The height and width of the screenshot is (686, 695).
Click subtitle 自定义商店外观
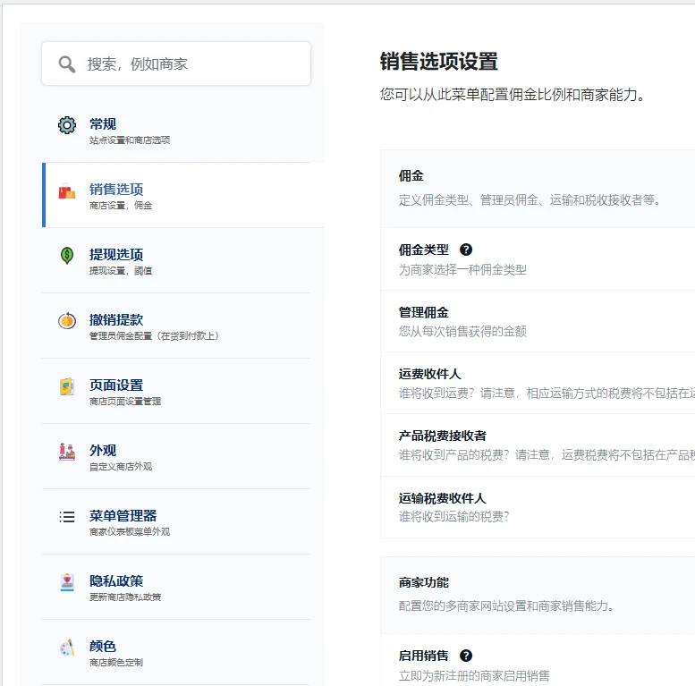pyautogui.click(x=121, y=466)
